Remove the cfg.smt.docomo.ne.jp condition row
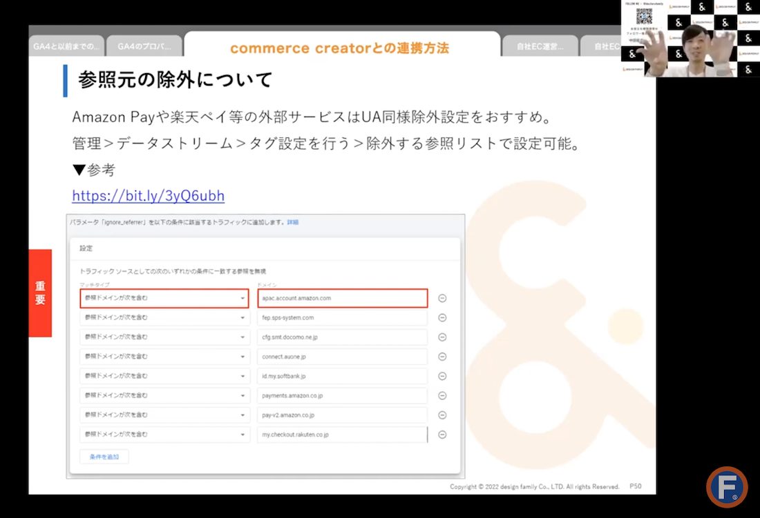The width and height of the screenshot is (760, 518). pos(442,337)
